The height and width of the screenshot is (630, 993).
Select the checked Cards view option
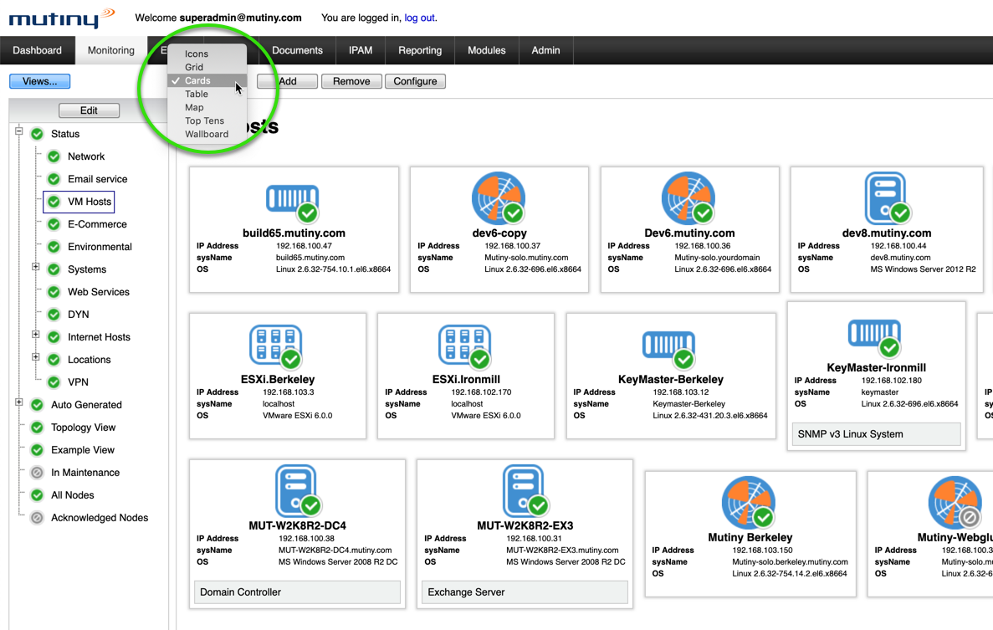coord(207,80)
